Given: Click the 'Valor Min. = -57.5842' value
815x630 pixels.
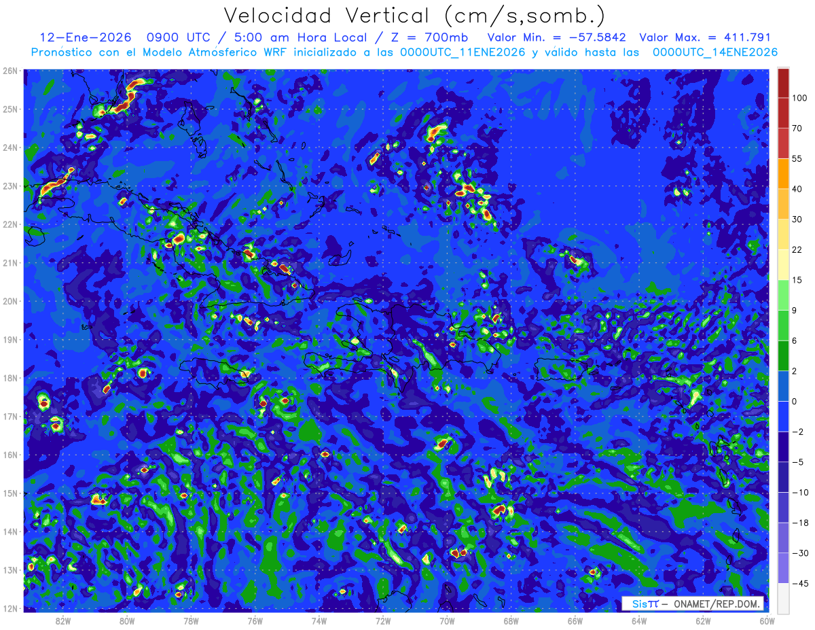Looking at the screenshot, I should 557,38.
